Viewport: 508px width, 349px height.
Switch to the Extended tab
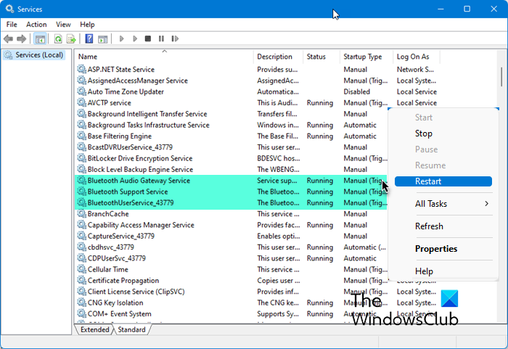(x=94, y=329)
